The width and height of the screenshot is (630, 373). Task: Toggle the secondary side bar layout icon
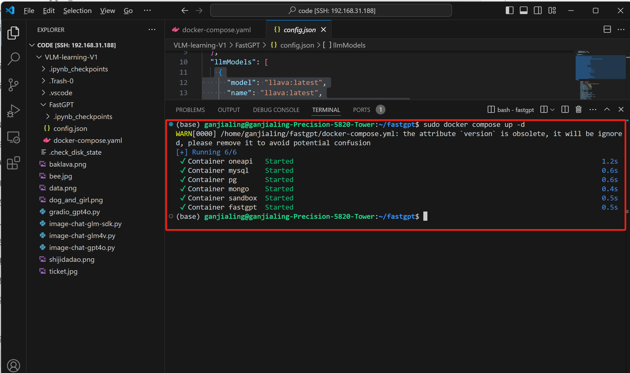pyautogui.click(x=538, y=11)
